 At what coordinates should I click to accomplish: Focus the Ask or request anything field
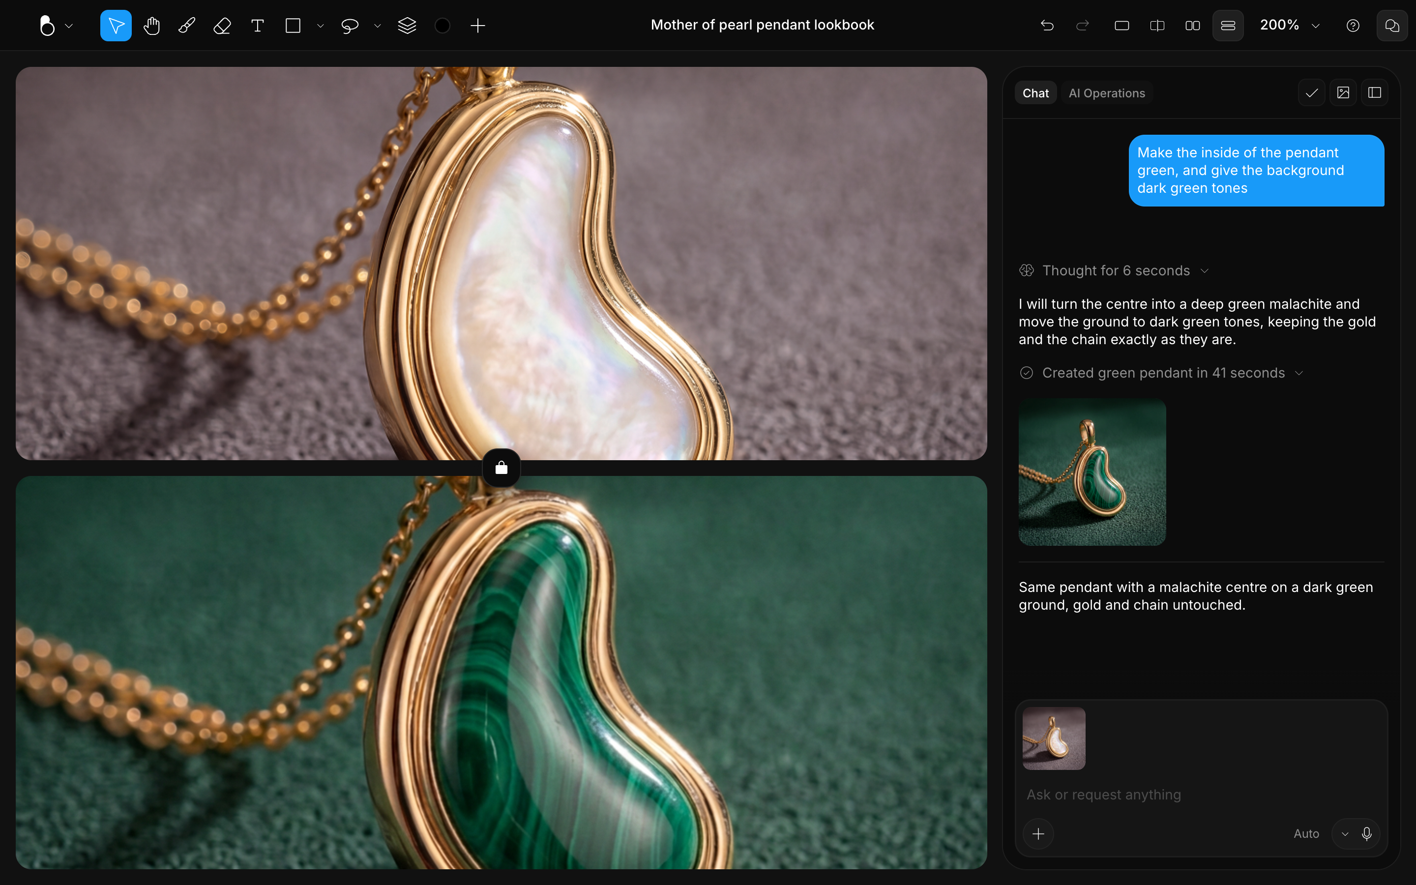[x=1201, y=794]
